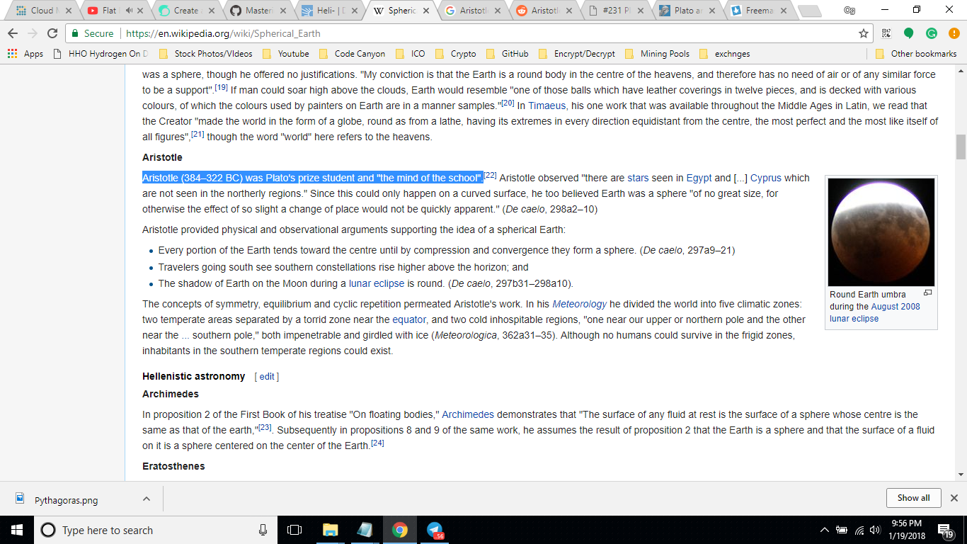Open the Code Canyon bookmark folder

click(x=353, y=54)
